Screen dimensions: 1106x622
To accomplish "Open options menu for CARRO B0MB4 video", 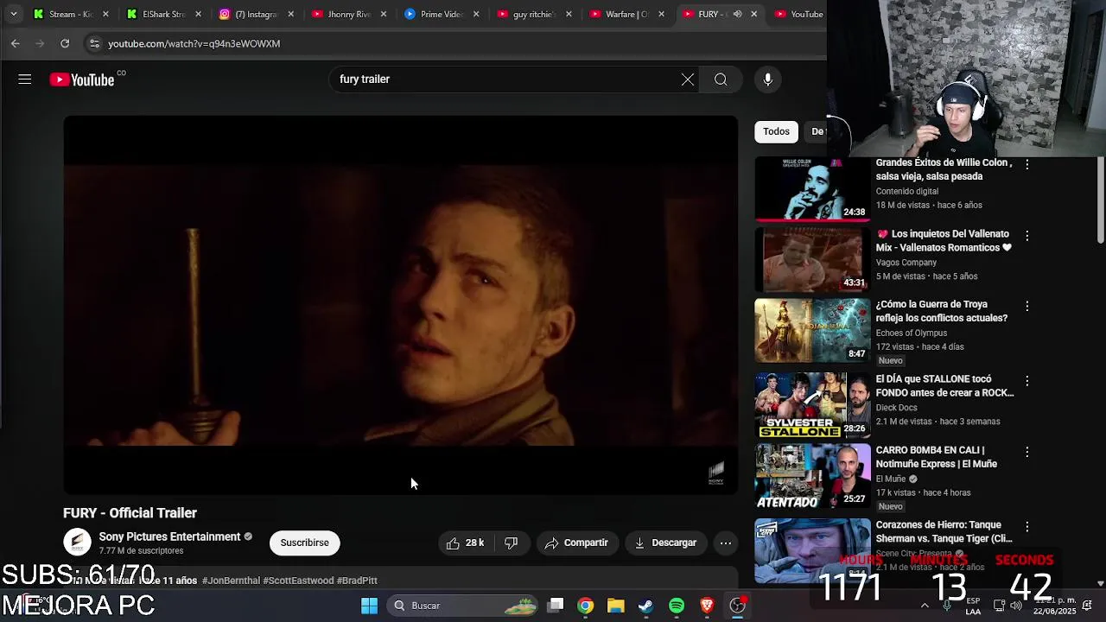I will [x=1027, y=452].
